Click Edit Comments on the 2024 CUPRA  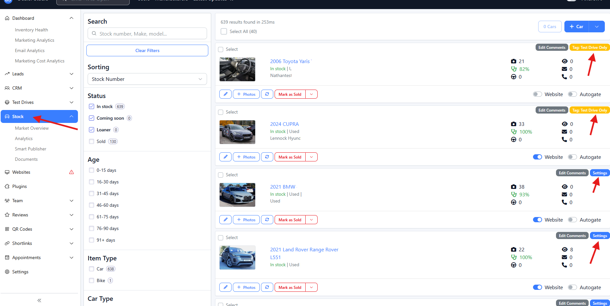pyautogui.click(x=552, y=110)
